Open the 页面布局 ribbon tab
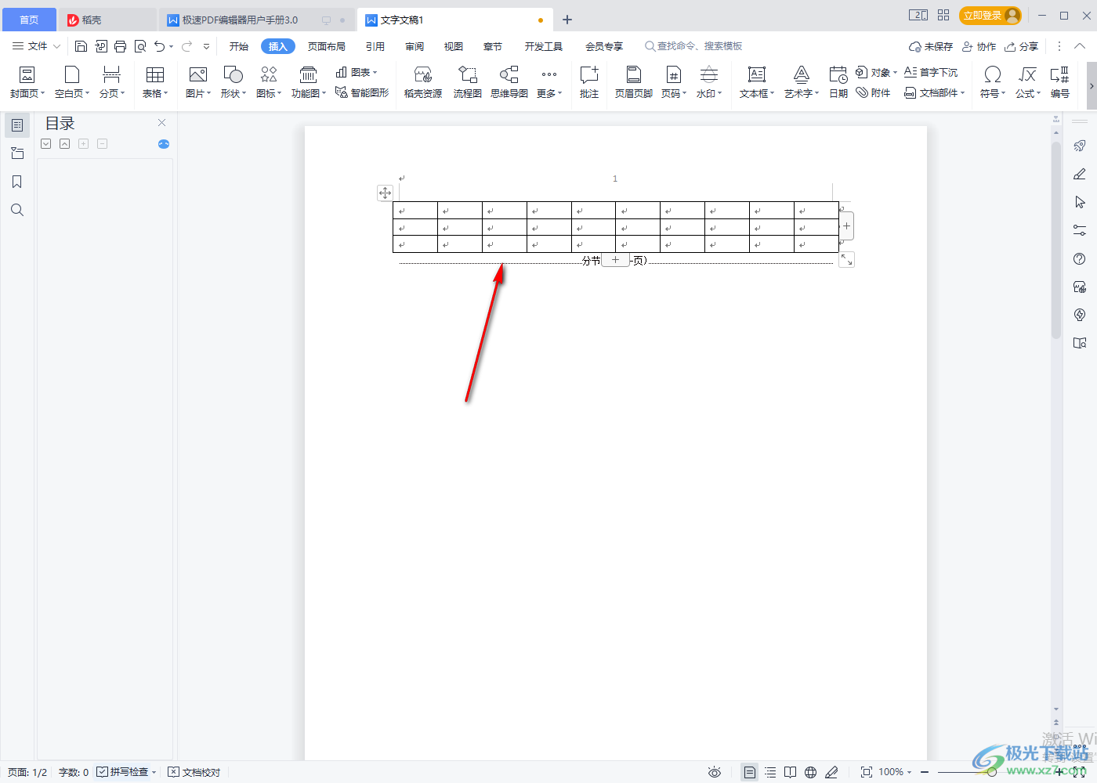 327,46
